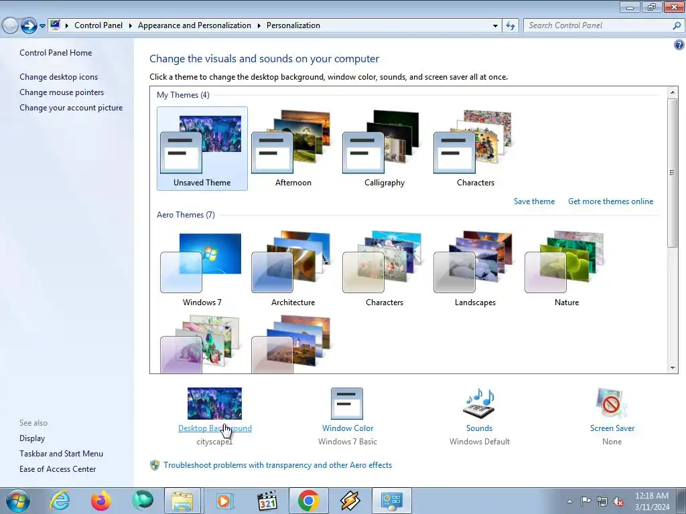This screenshot has height=514, width=686.
Task: Open Display under See also
Action: click(x=32, y=438)
